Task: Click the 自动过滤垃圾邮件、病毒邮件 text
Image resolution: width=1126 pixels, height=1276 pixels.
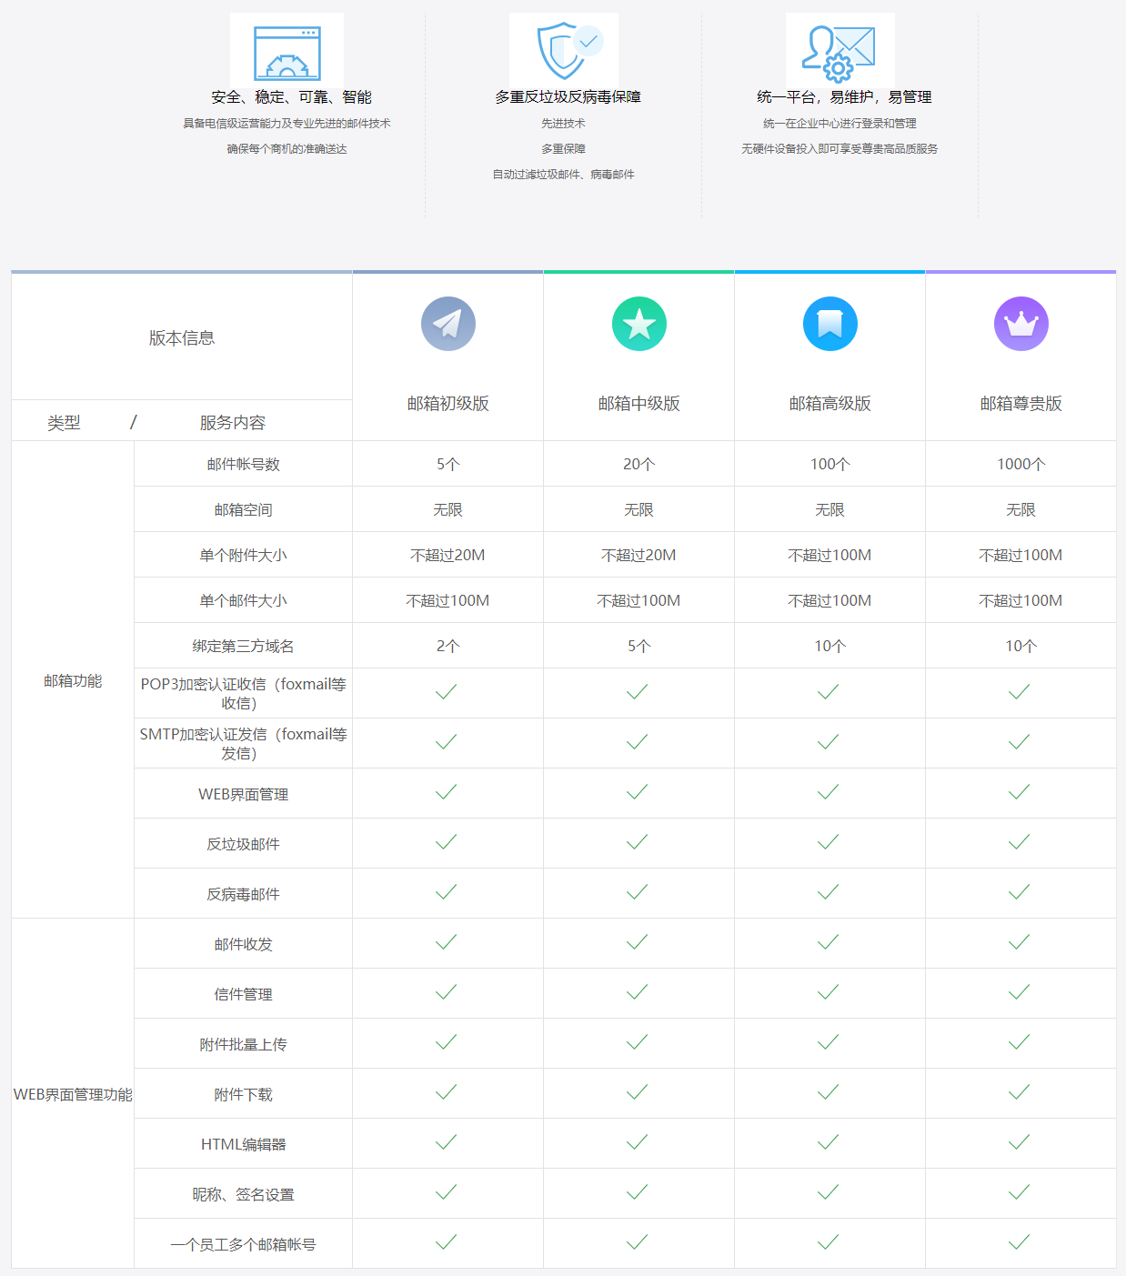Action: [x=564, y=175]
